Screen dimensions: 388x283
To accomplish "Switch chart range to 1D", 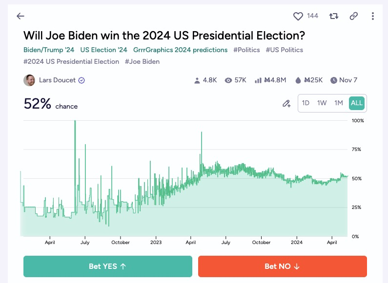I will pyautogui.click(x=306, y=103).
